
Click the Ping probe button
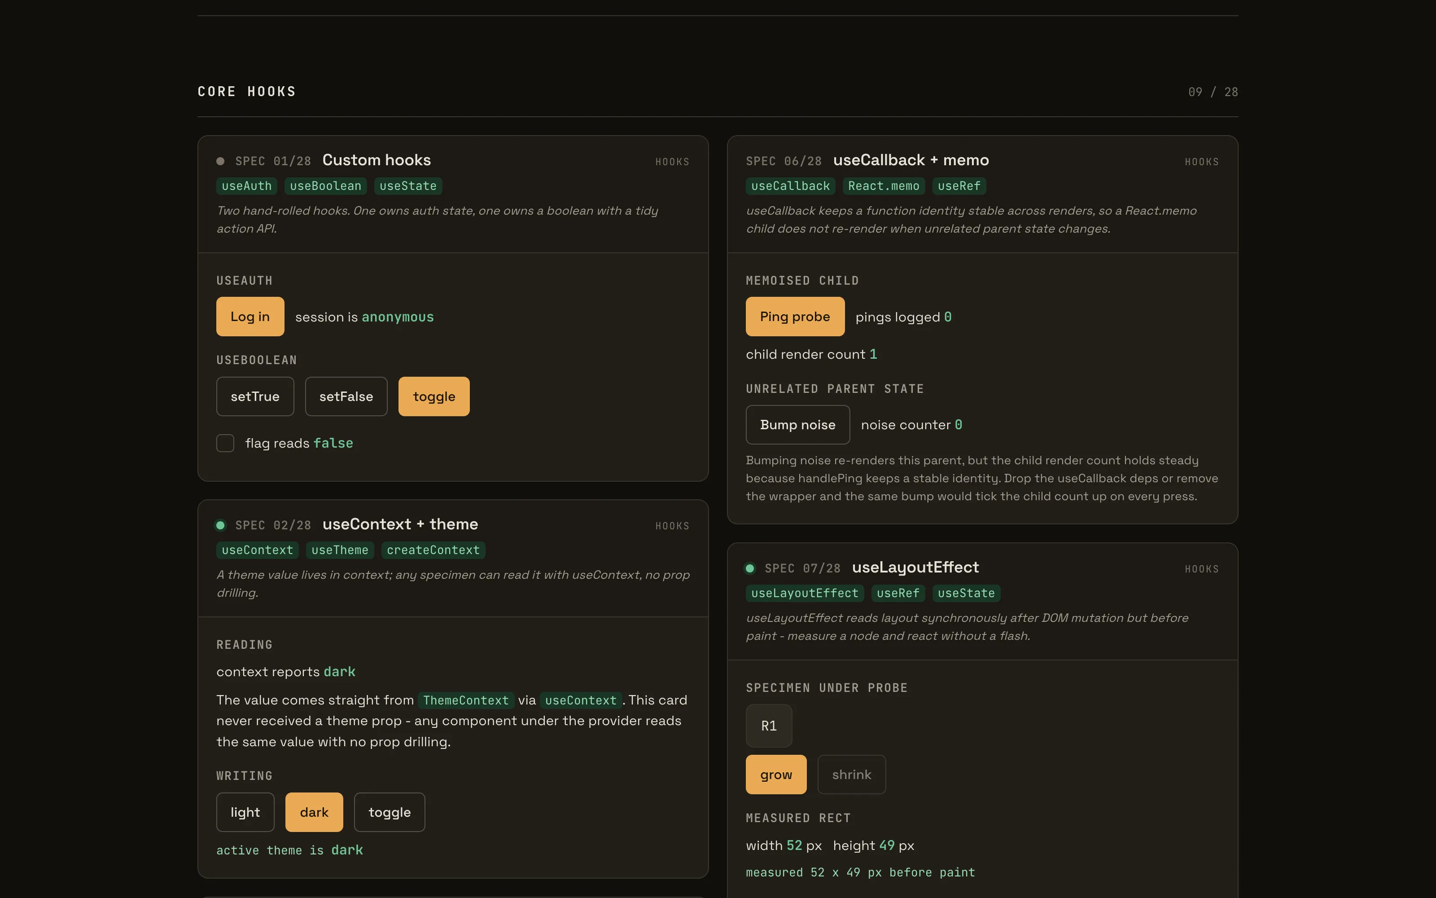[x=795, y=317]
